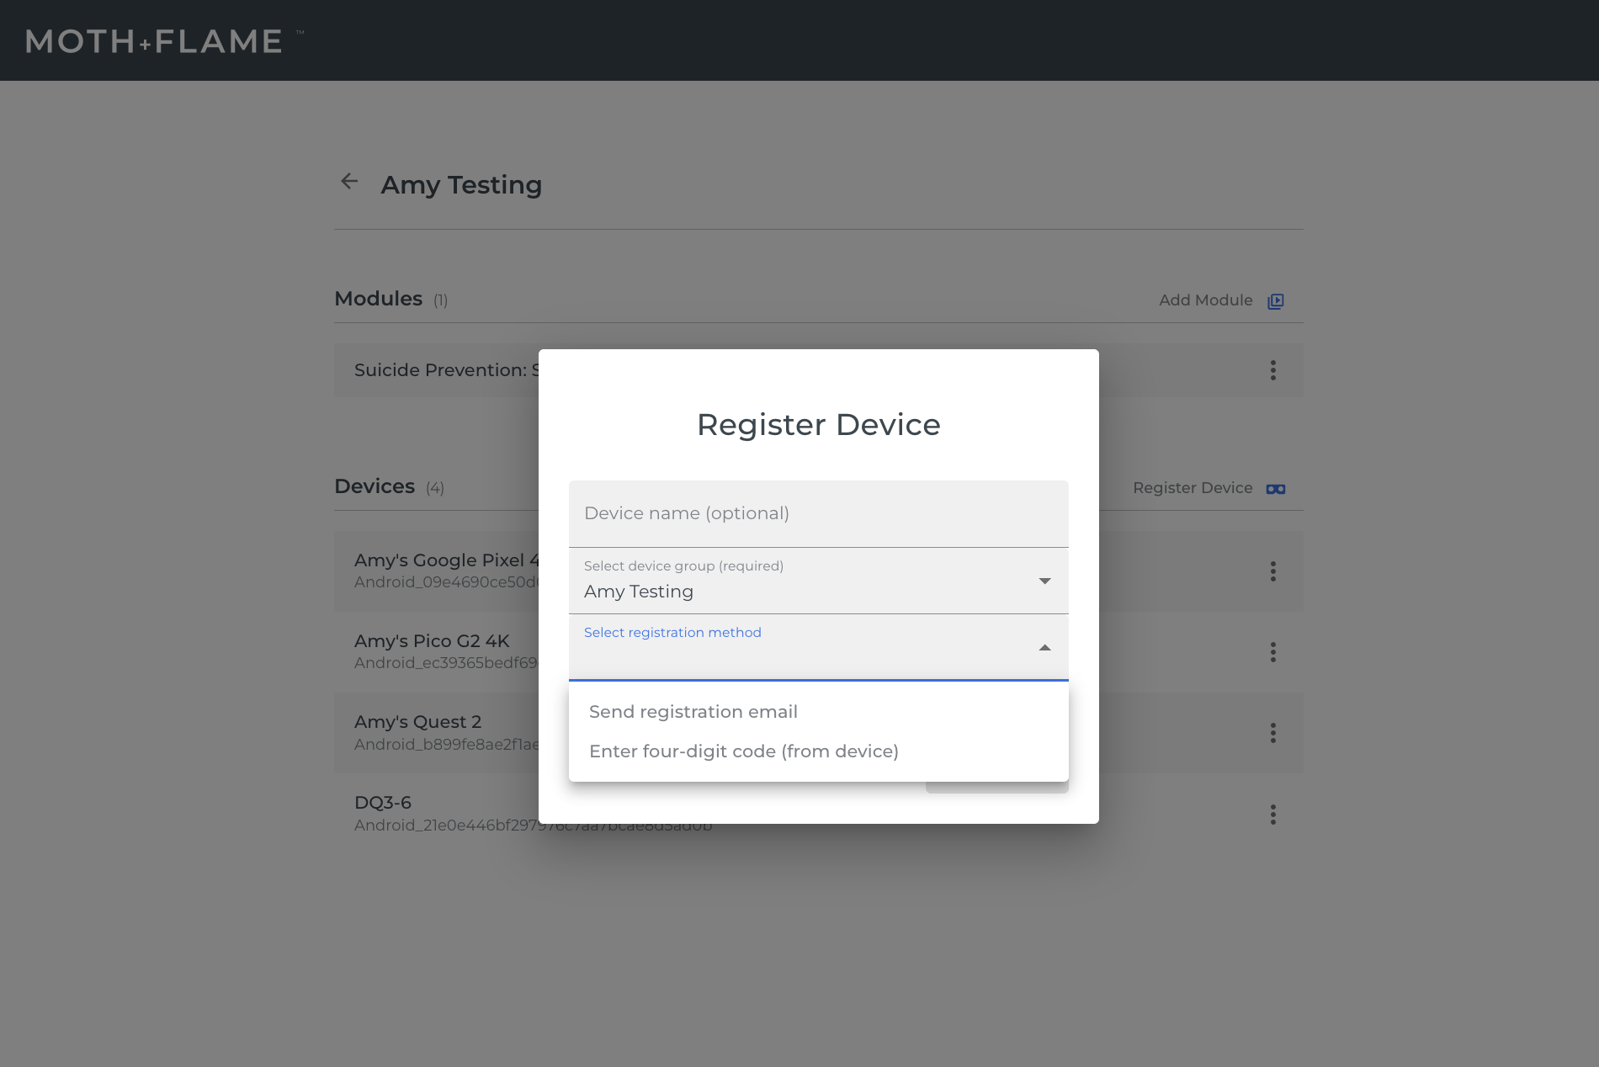The width and height of the screenshot is (1599, 1067).
Task: Click the Device name (optional) field
Action: (x=819, y=514)
